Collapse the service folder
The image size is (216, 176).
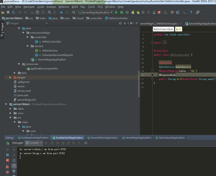tap(27, 46)
